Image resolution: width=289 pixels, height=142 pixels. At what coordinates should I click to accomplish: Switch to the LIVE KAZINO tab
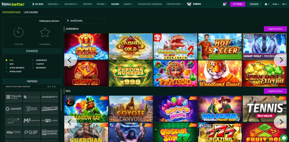click(31, 12)
